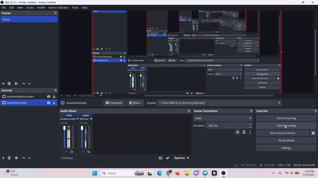Undock the Controls panel
Viewport: 318px width, 178px height.
coord(316,111)
